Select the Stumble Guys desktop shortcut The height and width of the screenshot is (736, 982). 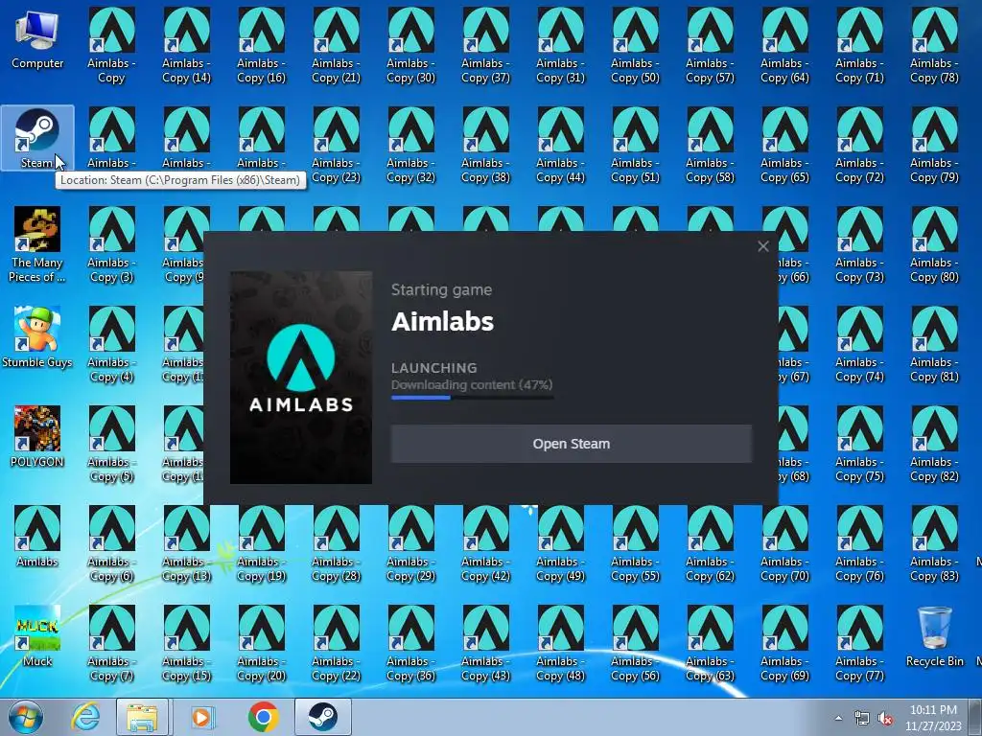[x=37, y=338]
